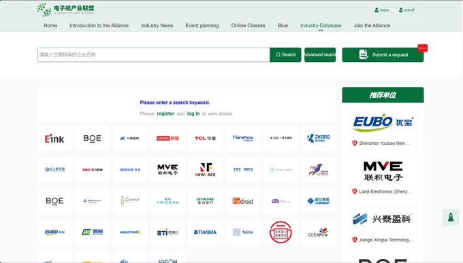Screen dimensions: 463x263
Task: Click the green Search button
Action: 285,55
